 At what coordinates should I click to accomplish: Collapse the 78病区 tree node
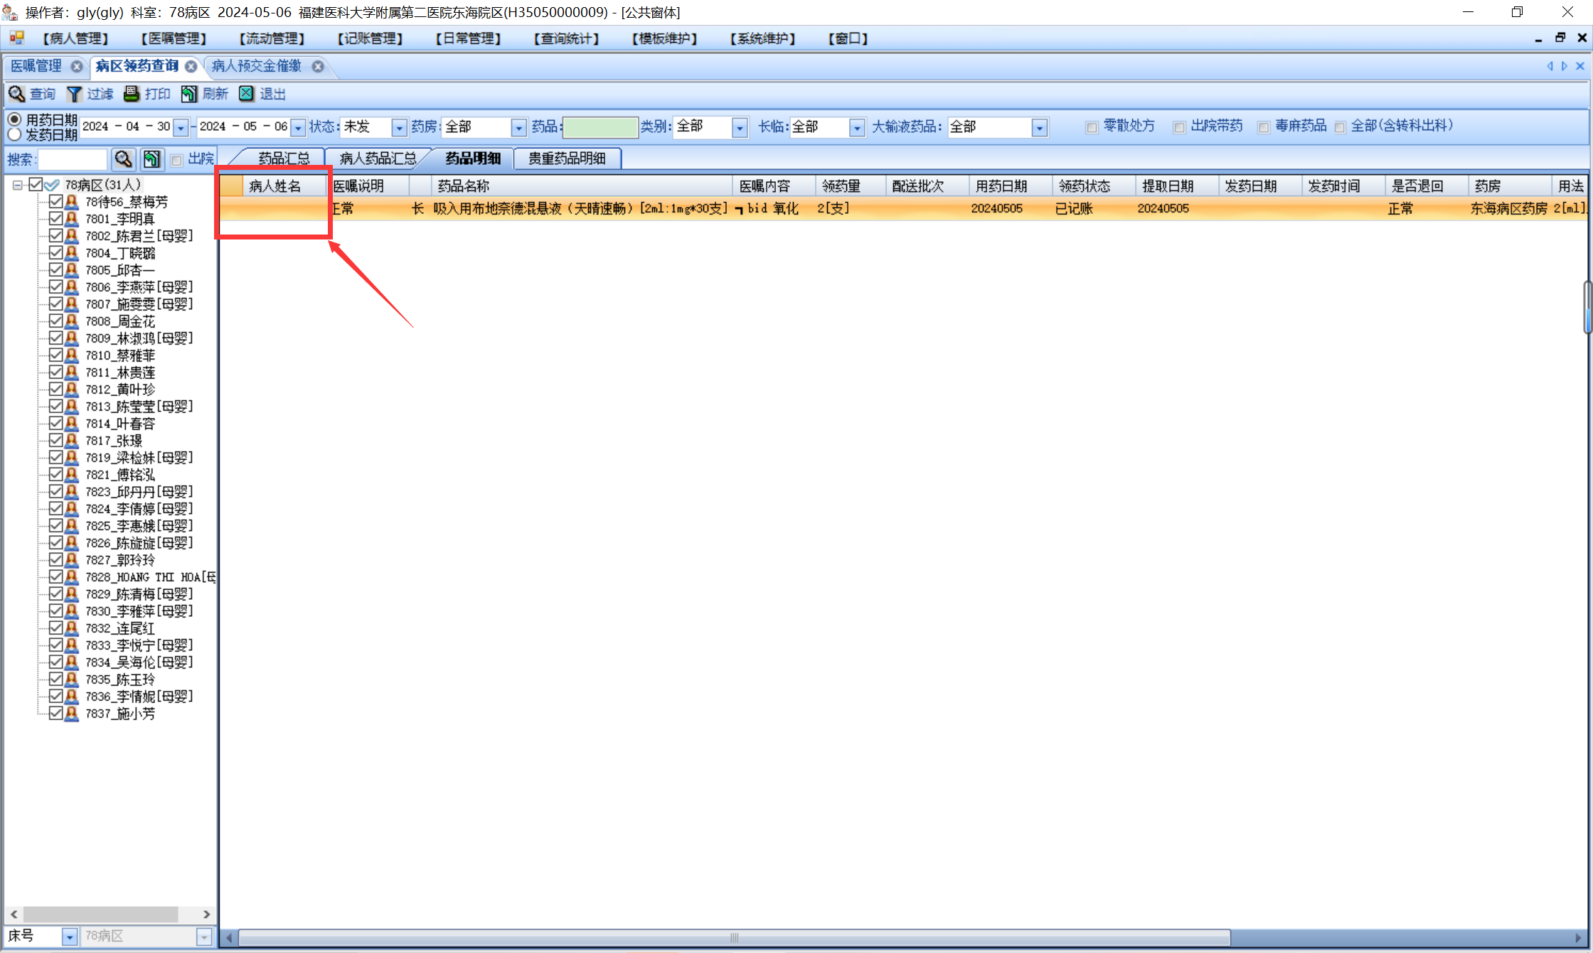click(x=18, y=185)
